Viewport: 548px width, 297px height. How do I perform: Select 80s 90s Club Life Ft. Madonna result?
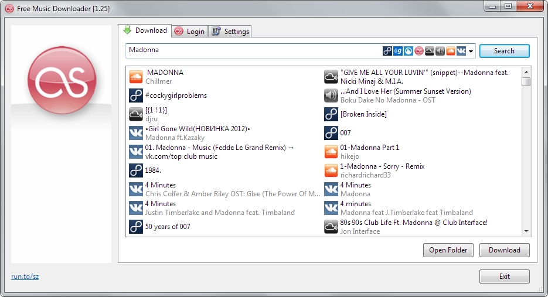coord(414,223)
